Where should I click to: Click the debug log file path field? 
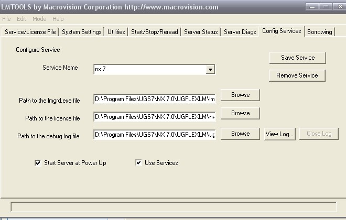(x=155, y=135)
